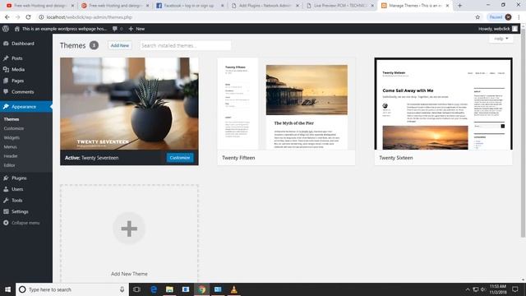This screenshot has width=526, height=296.
Task: Click the Paused profile button in Chrome
Action: [x=501, y=17]
